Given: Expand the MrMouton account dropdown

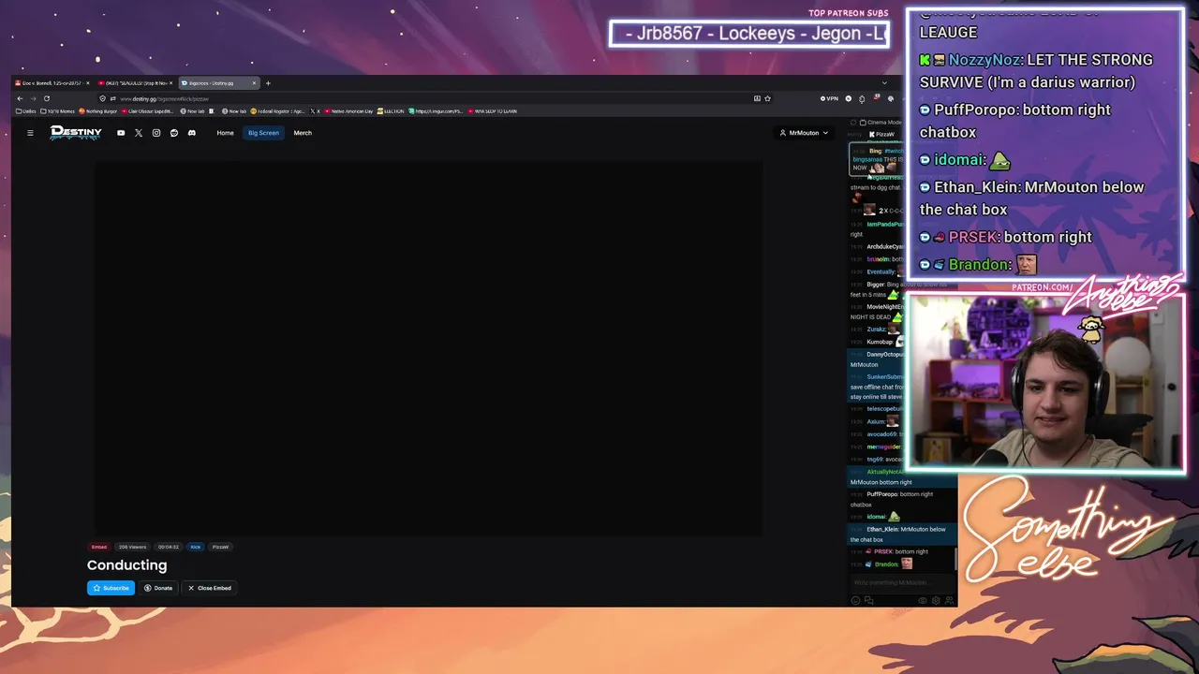Looking at the screenshot, I should coord(804,133).
